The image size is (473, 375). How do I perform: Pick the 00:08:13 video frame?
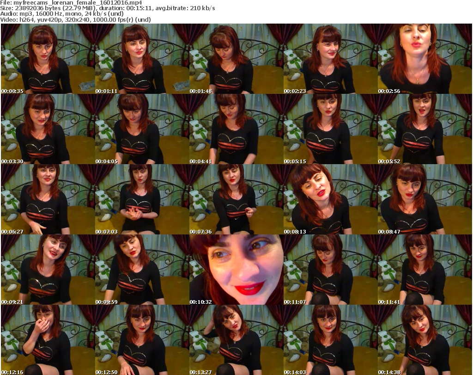[331, 200]
